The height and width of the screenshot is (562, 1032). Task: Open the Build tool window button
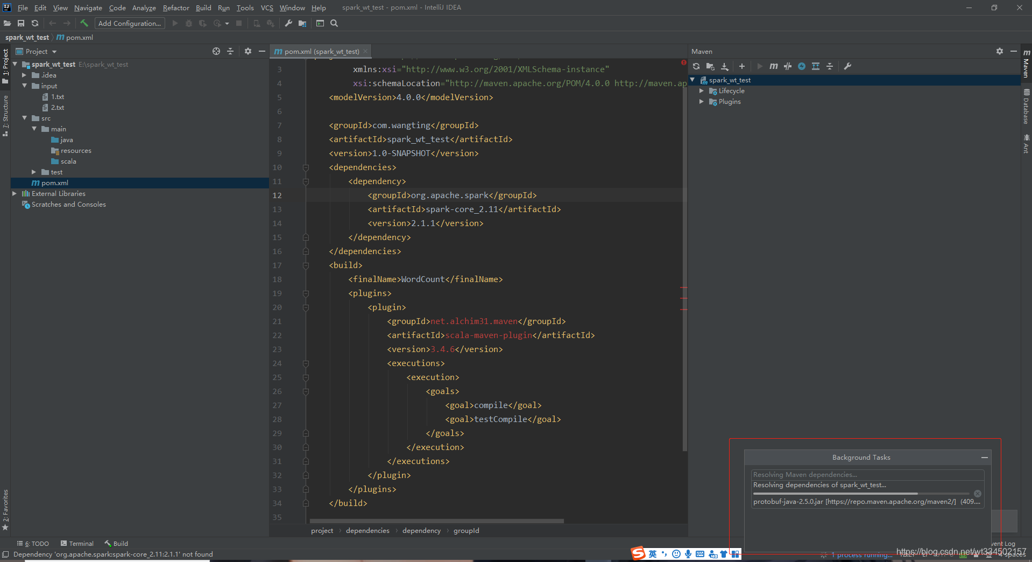116,544
